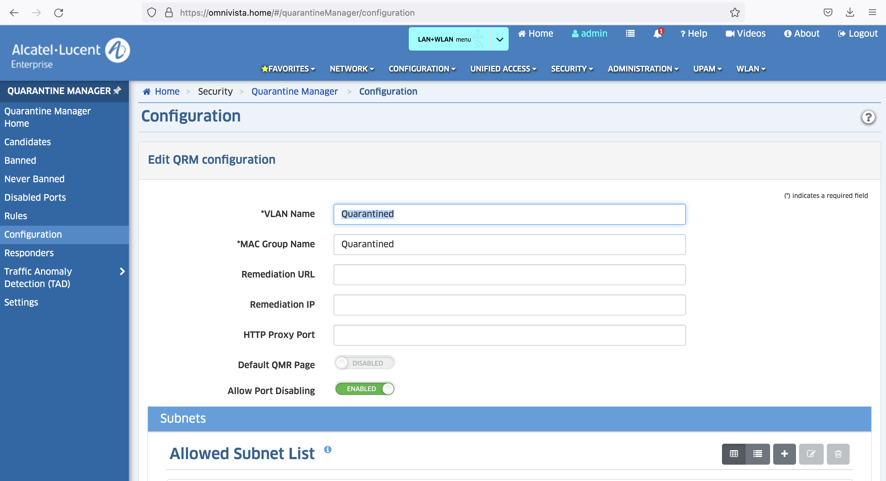The height and width of the screenshot is (481, 886).
Task: Open the UNIFIED ACCESS menu
Action: tap(503, 69)
